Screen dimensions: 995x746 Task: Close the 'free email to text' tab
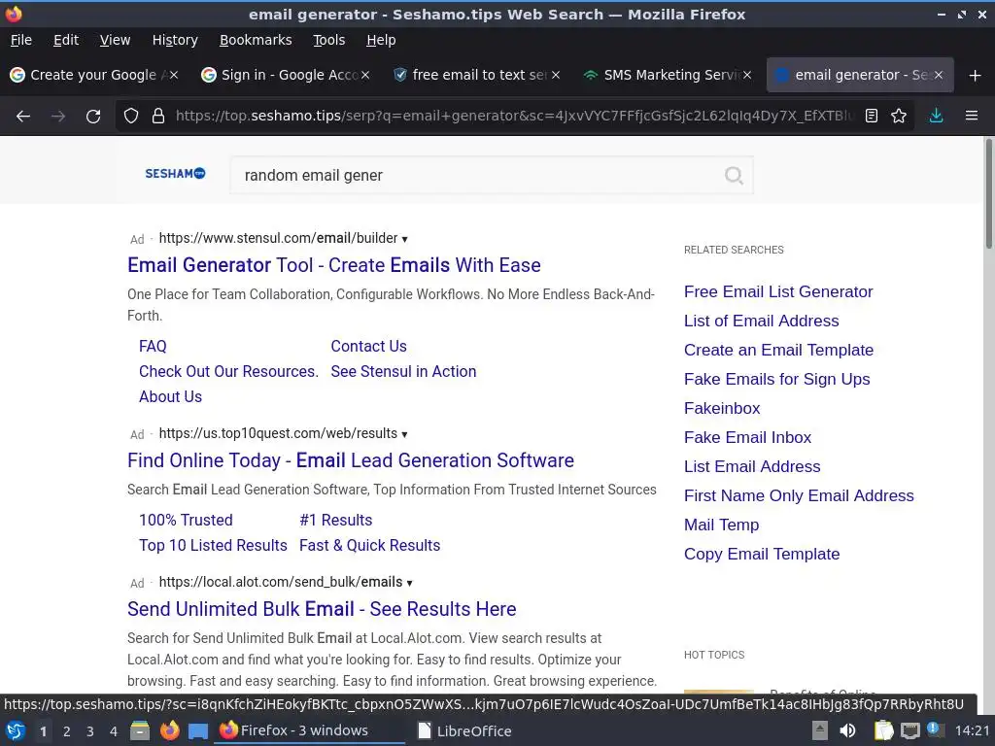click(x=556, y=75)
